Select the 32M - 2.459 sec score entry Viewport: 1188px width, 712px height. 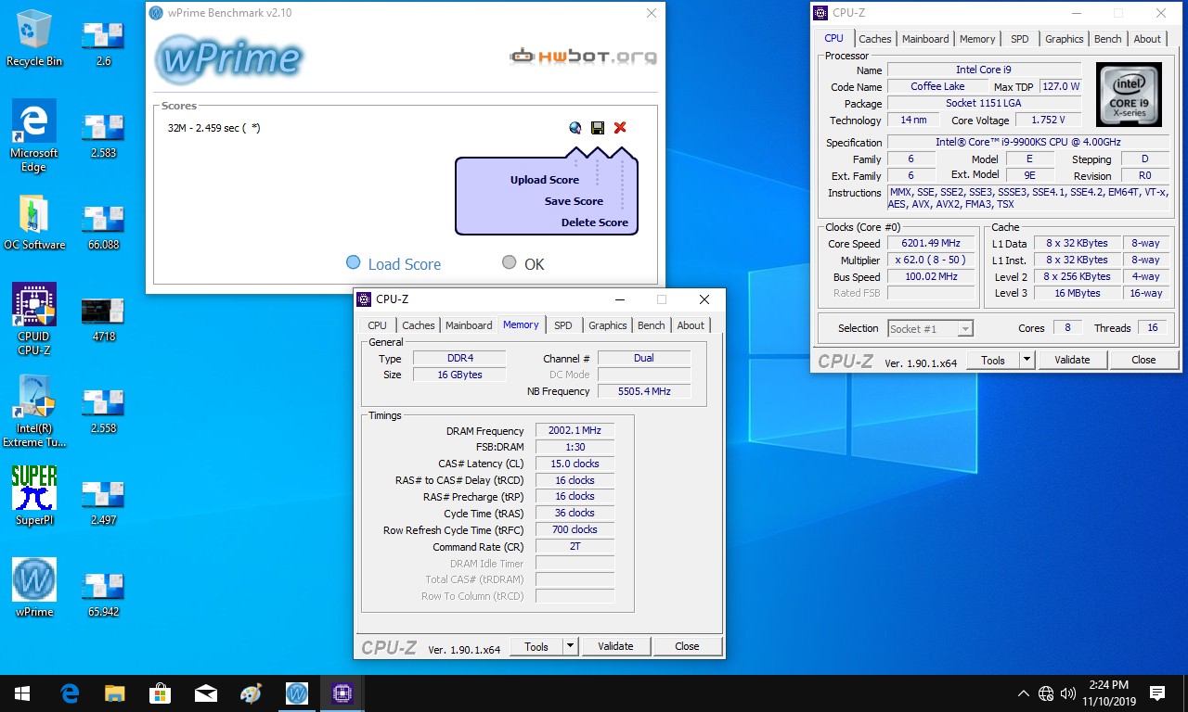(213, 128)
